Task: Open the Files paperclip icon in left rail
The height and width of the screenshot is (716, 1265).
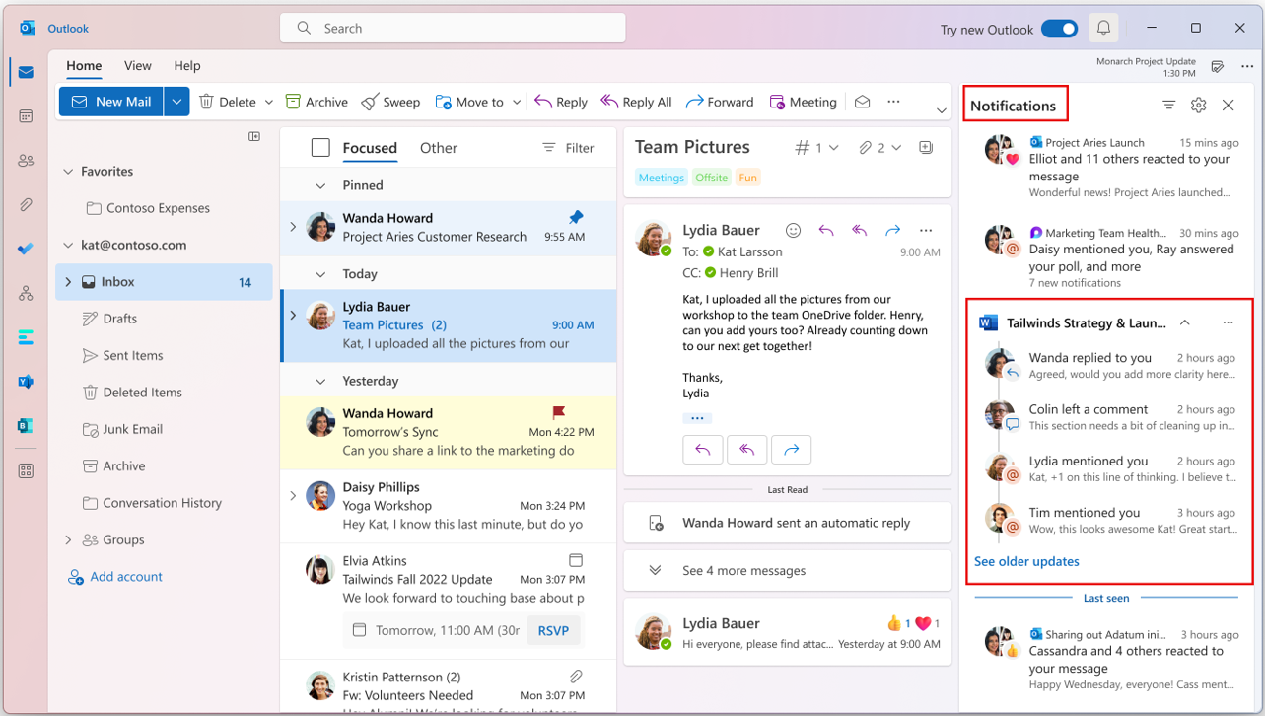Action: [x=26, y=205]
